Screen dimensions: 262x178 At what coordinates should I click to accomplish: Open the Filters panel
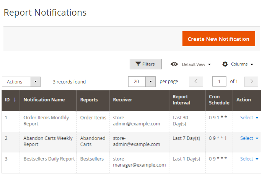pyautogui.click(x=145, y=64)
